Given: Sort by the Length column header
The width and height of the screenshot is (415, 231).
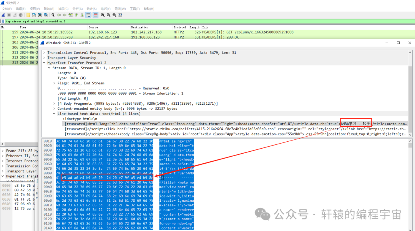Looking at the screenshot, I should 194,27.
